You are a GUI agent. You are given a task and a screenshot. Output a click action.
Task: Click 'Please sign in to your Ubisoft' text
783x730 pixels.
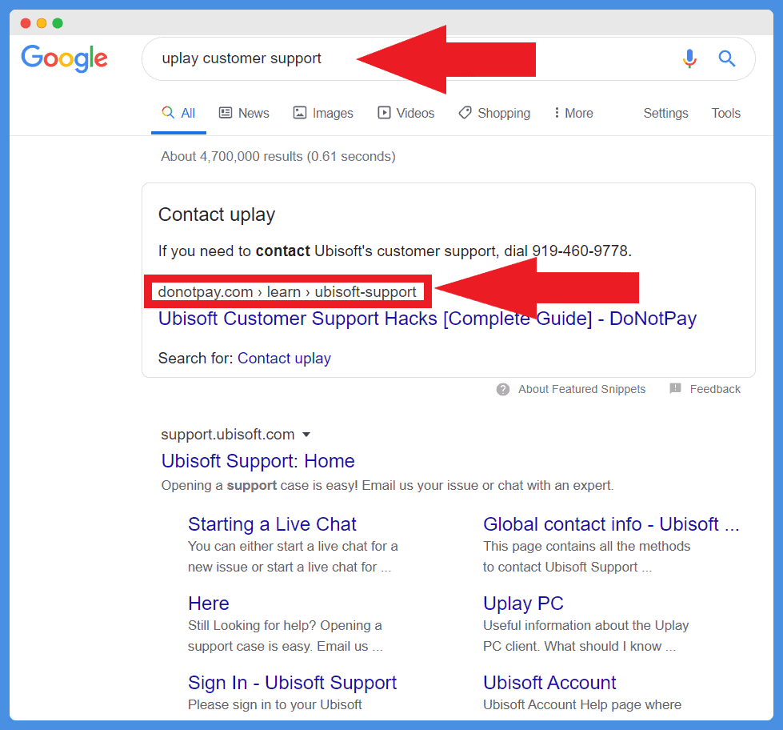pyautogui.click(x=274, y=704)
